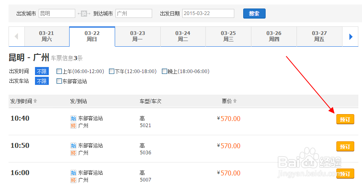Click origin station icon for 16:00 trip
The image size is (362, 186).
click(x=73, y=173)
